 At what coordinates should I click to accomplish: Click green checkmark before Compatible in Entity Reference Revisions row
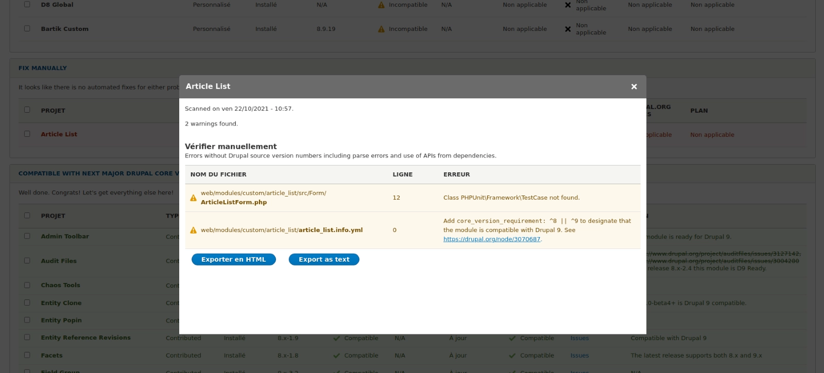pyautogui.click(x=336, y=339)
